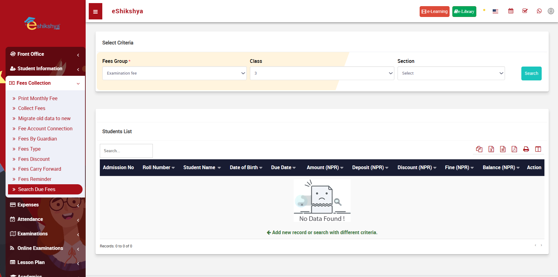Image resolution: width=558 pixels, height=277 pixels.
Task: Open Fees Type page
Action: (x=29, y=149)
